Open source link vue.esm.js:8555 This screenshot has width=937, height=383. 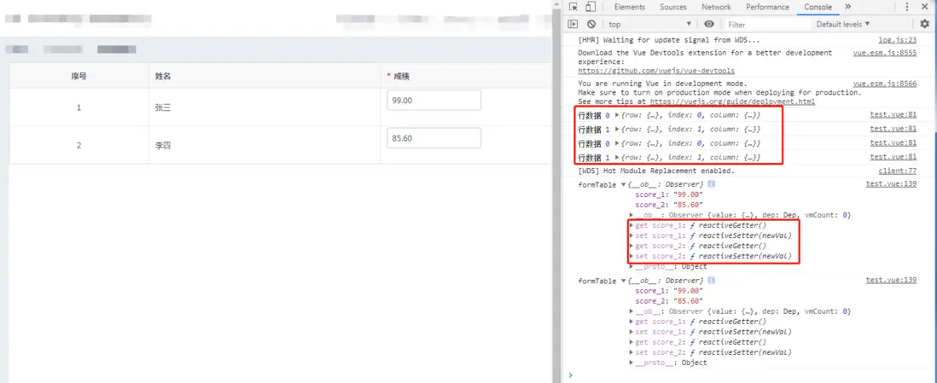tap(885, 53)
